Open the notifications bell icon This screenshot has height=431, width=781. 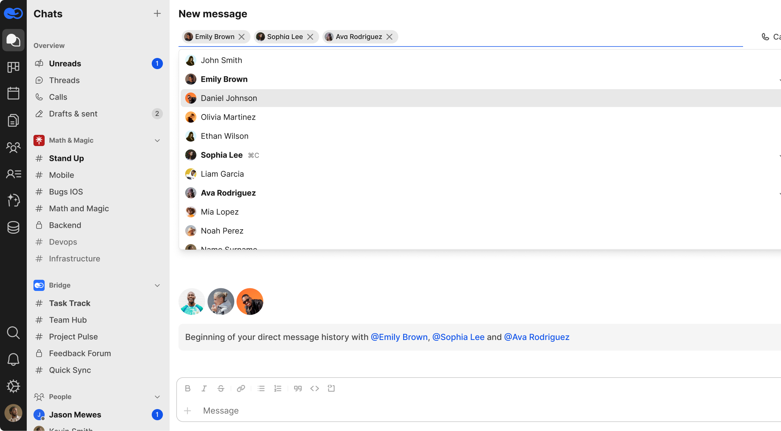tap(13, 359)
